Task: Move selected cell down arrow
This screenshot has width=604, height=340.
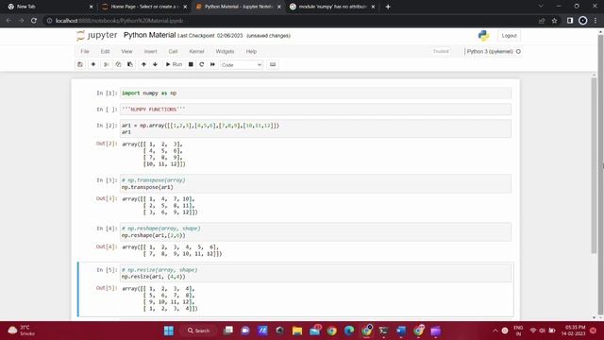Action: [x=155, y=64]
